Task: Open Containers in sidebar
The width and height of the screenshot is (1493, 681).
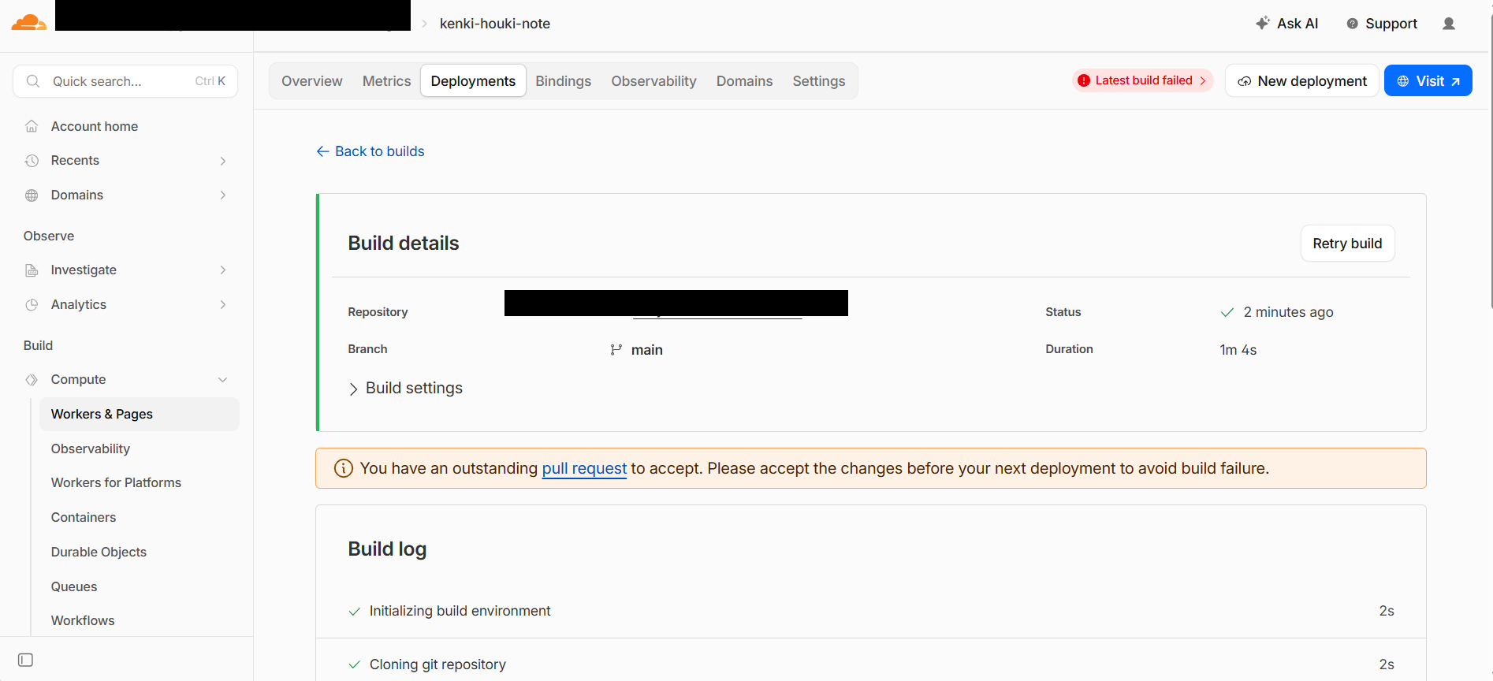Action: [x=84, y=518]
